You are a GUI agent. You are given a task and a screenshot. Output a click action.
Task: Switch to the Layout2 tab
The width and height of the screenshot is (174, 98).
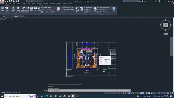15,93
